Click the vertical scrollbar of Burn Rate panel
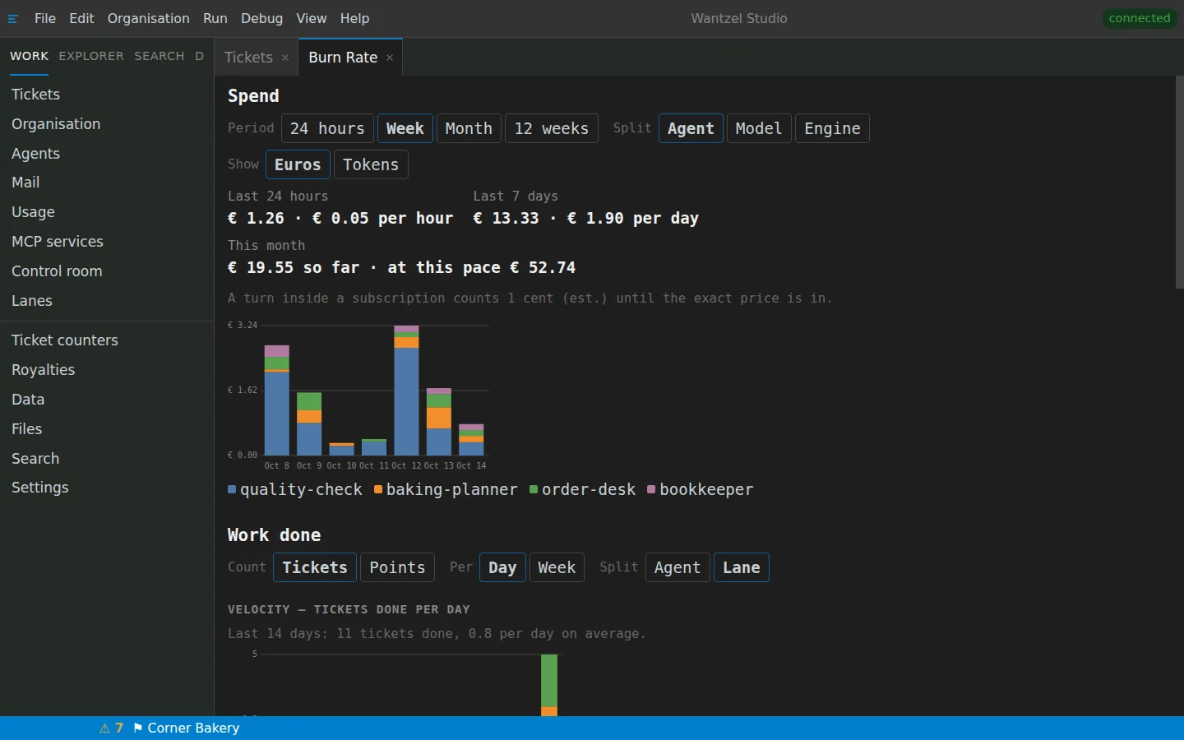The image size is (1184, 740). (x=1179, y=183)
